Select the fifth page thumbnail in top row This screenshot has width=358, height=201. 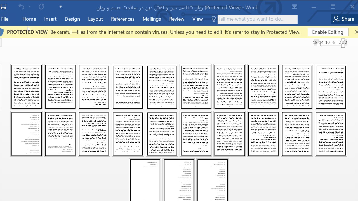(162, 87)
